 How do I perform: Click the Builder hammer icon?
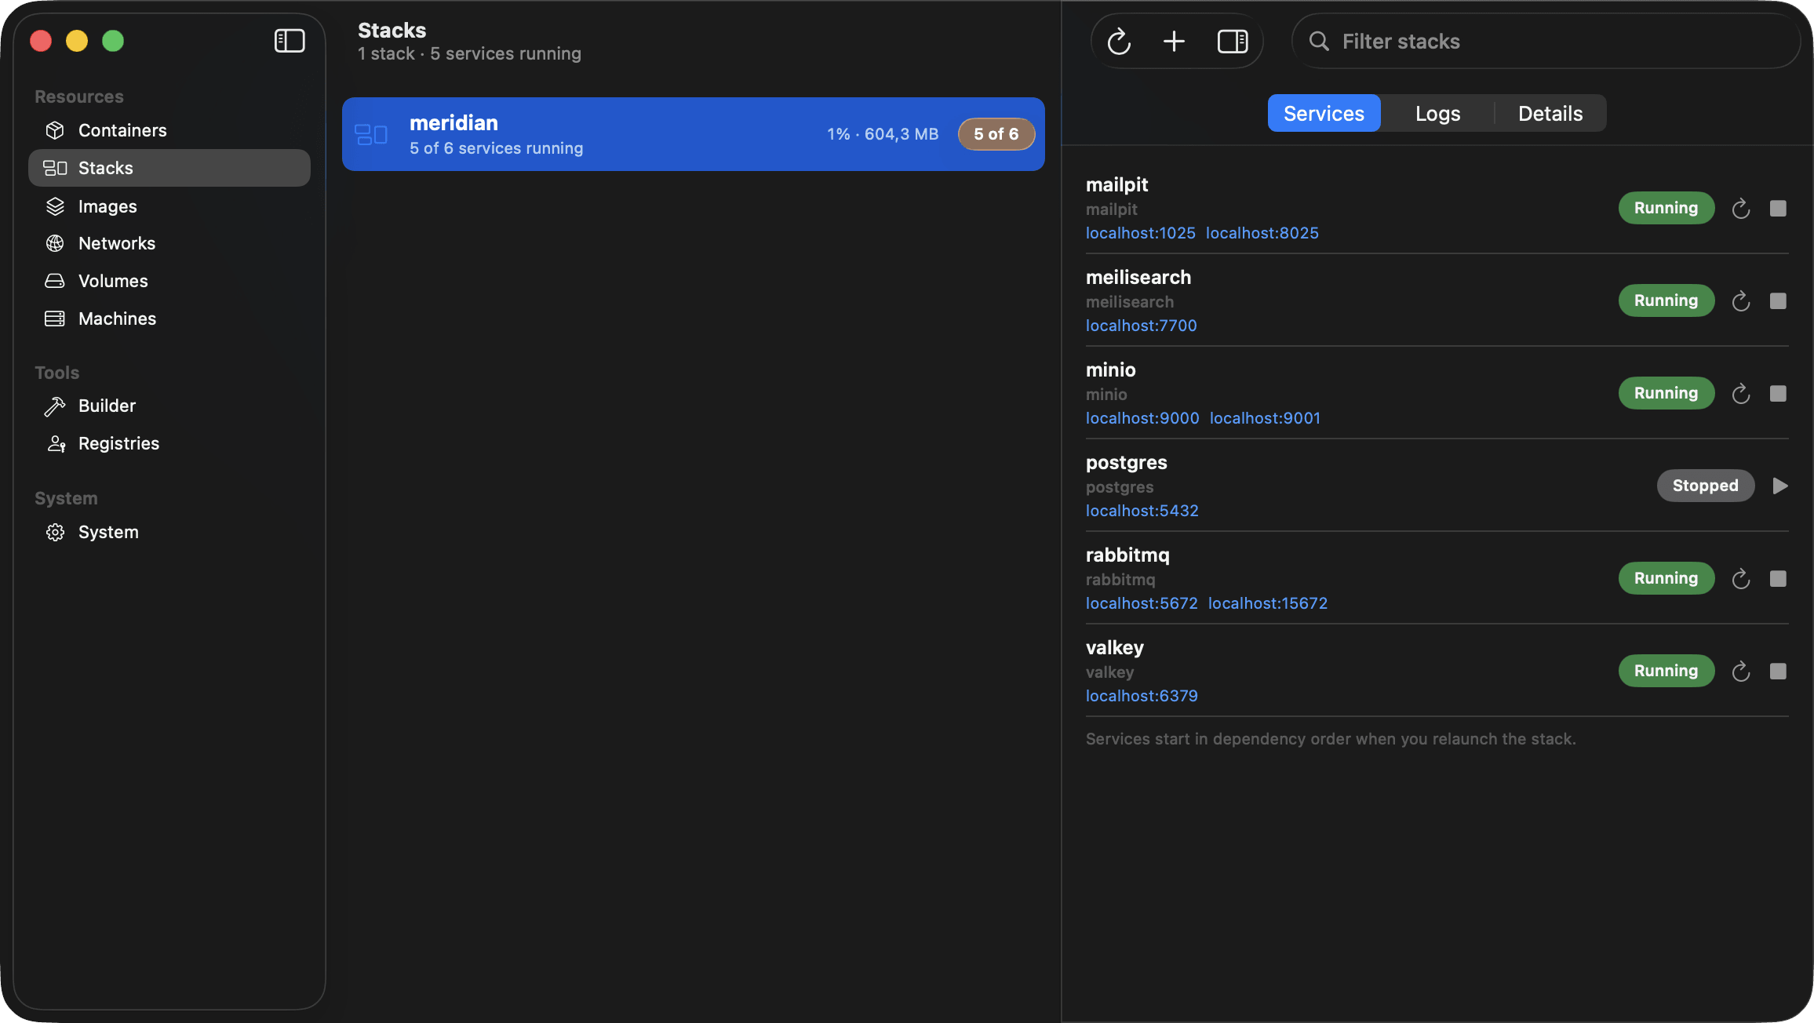point(55,406)
